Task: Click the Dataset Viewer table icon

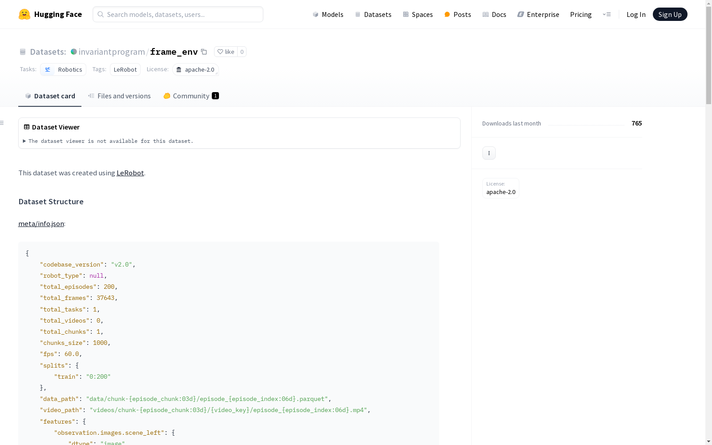Action: click(27, 127)
